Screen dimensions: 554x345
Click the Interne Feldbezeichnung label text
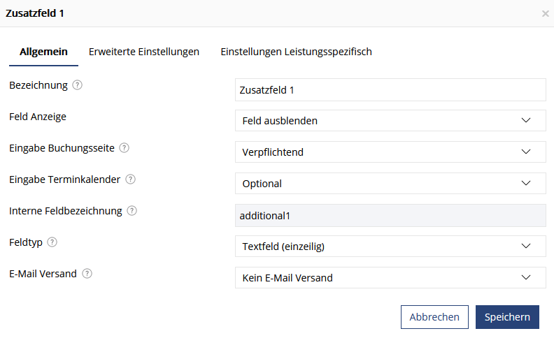pyautogui.click(x=65, y=211)
